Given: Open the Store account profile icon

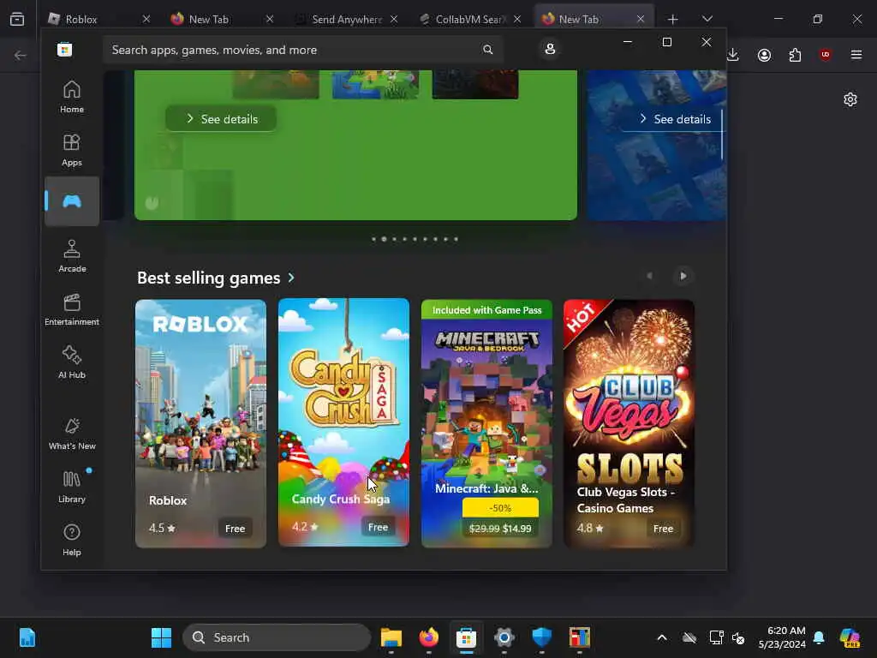Looking at the screenshot, I should click(x=550, y=49).
